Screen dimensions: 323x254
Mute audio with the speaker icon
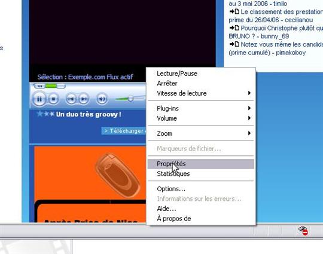[x=102, y=99]
